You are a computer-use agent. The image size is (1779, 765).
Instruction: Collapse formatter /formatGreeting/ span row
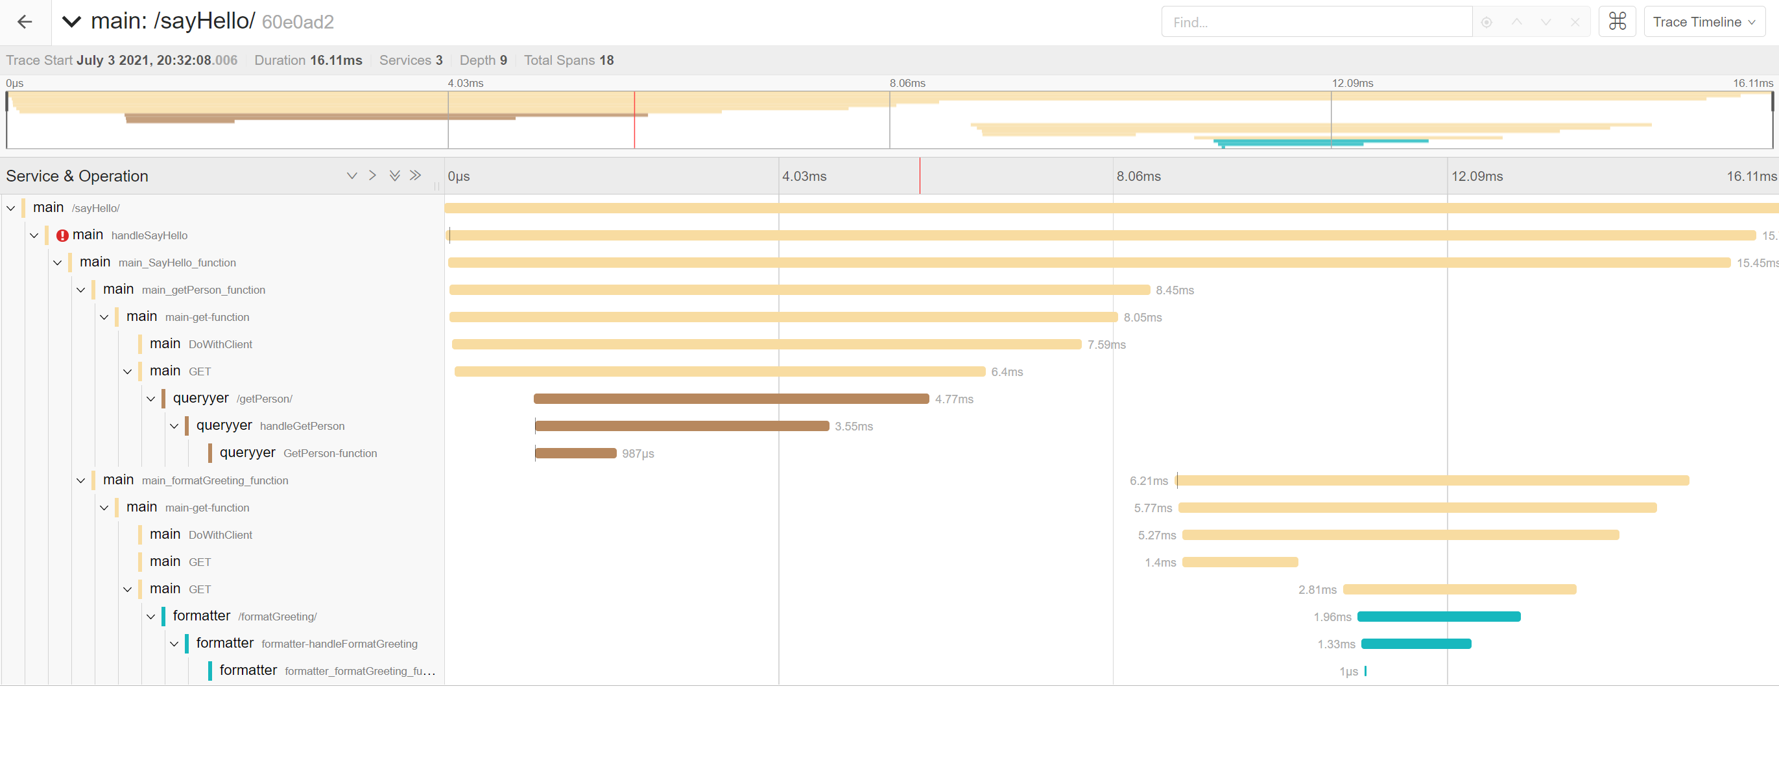pos(150,617)
